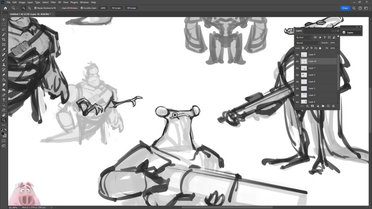
Task: Create a new layer
Action: [328, 106]
